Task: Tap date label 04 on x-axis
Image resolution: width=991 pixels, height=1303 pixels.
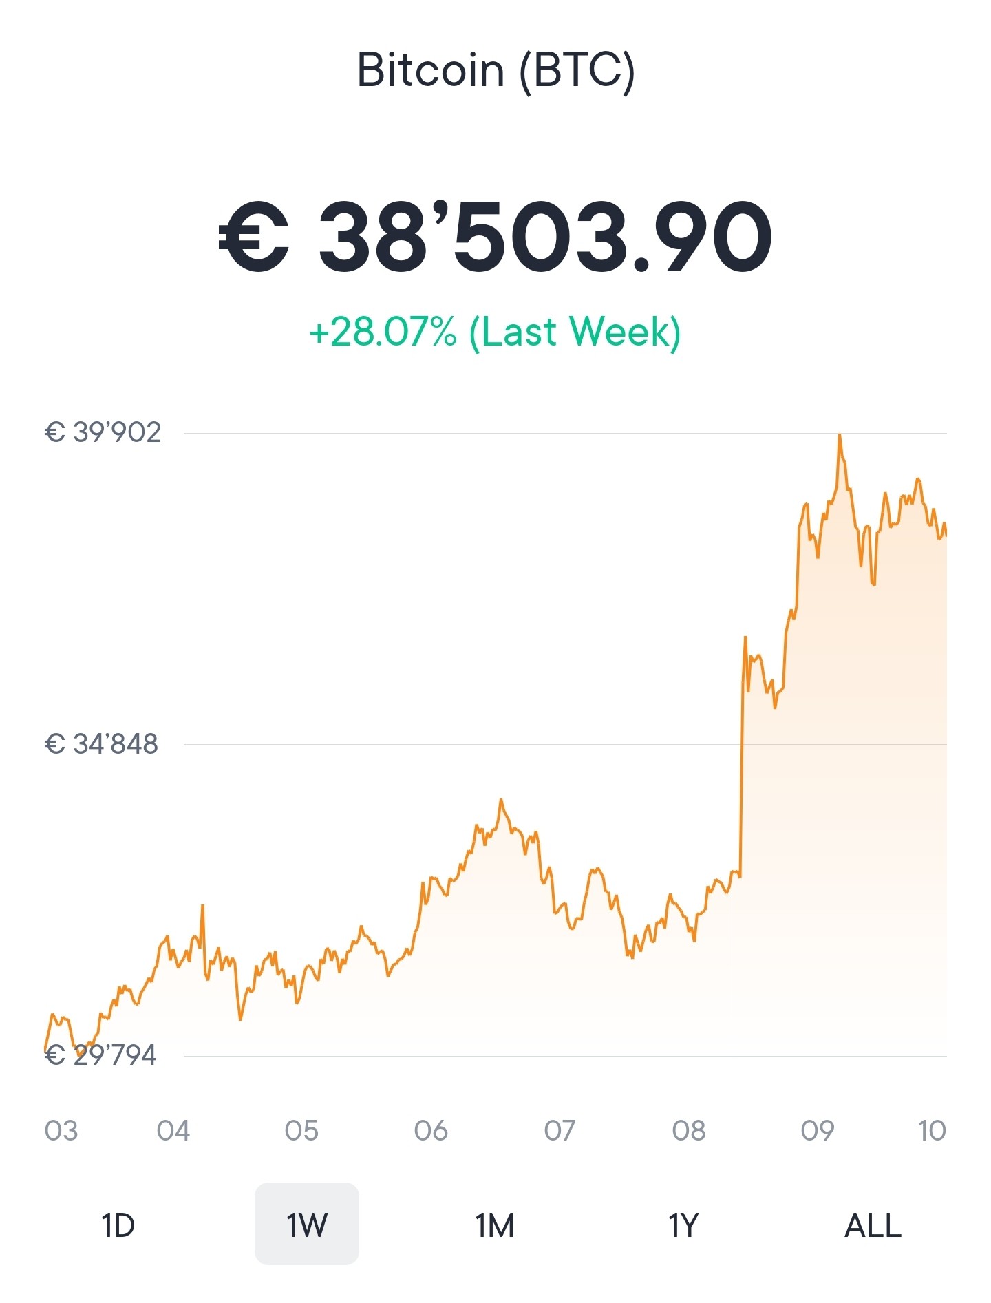Action: pyautogui.click(x=173, y=1131)
